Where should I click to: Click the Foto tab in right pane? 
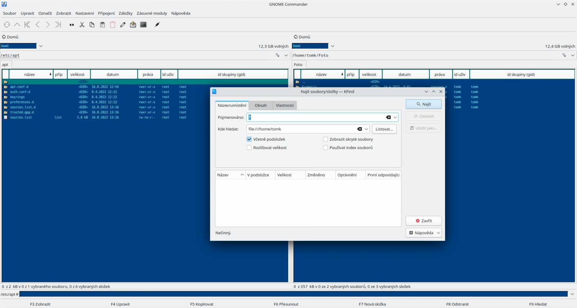click(298, 65)
